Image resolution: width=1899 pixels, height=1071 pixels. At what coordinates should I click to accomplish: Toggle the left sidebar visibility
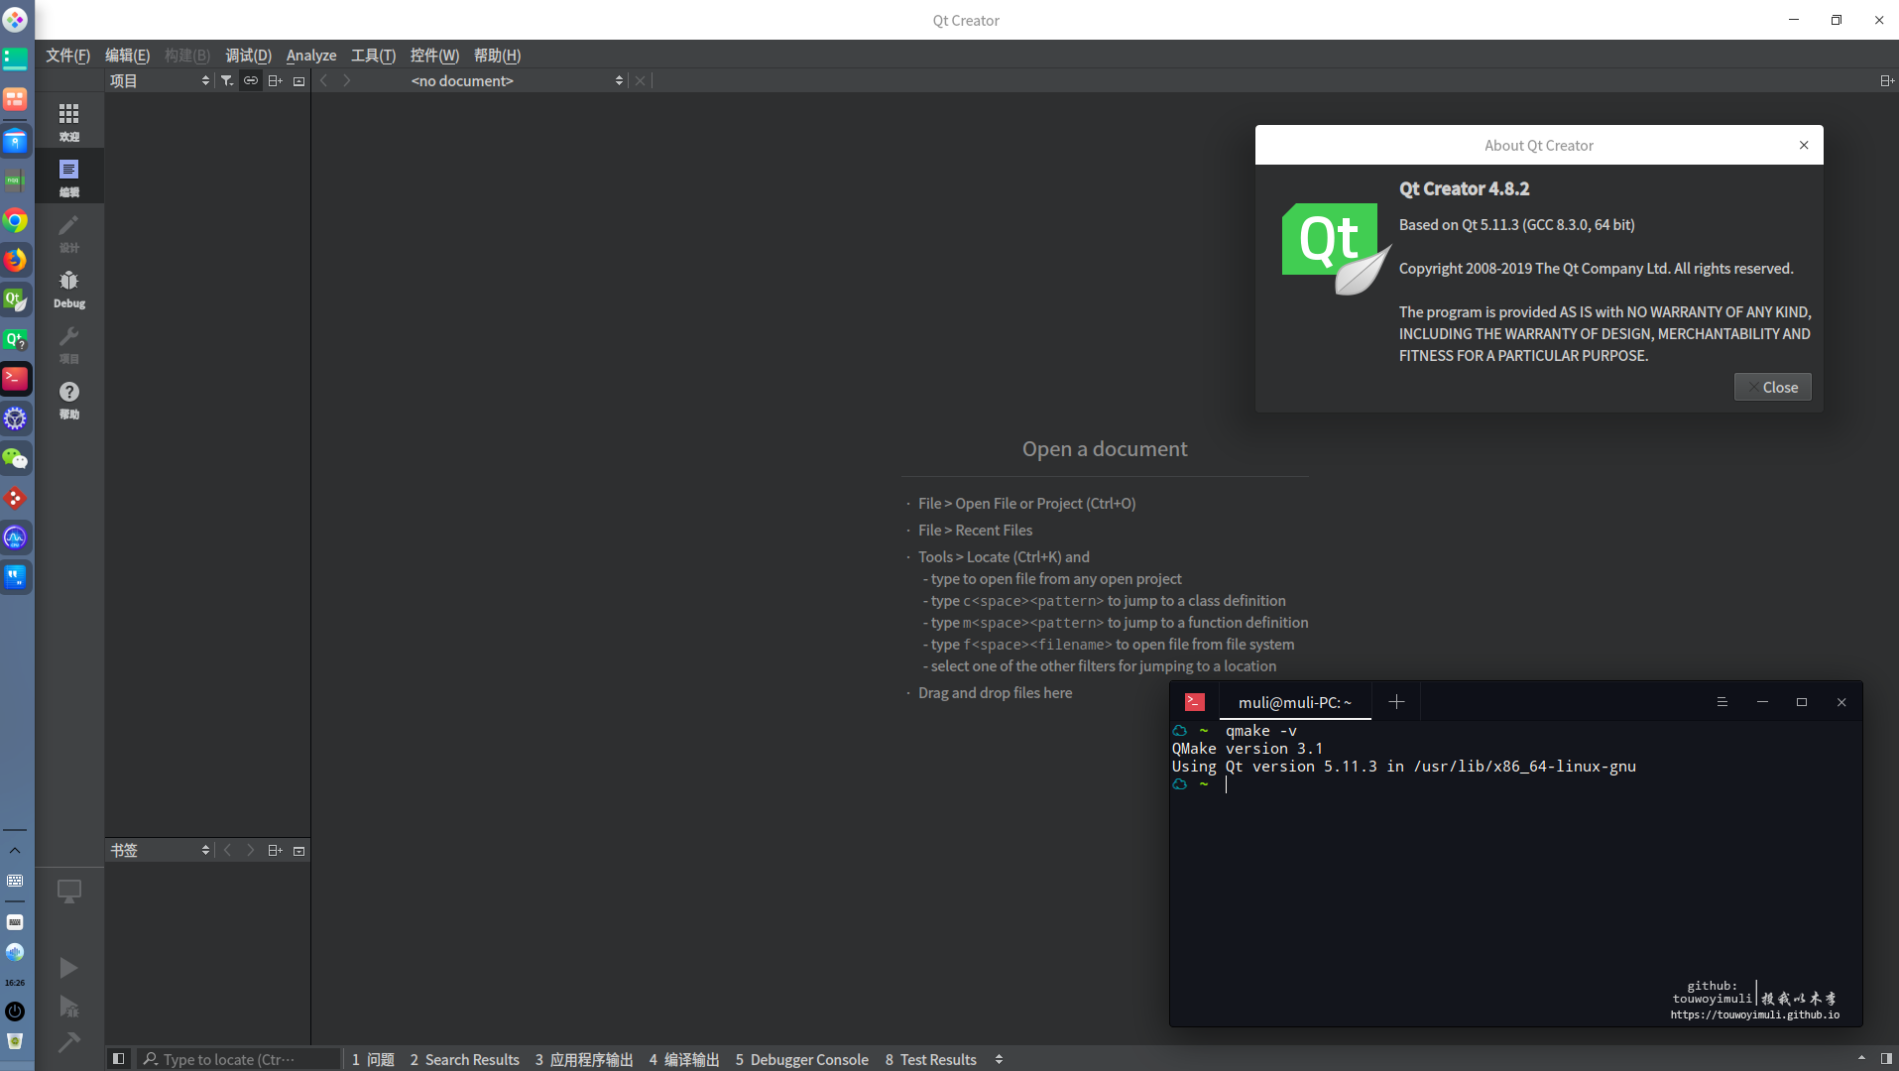click(x=118, y=1059)
